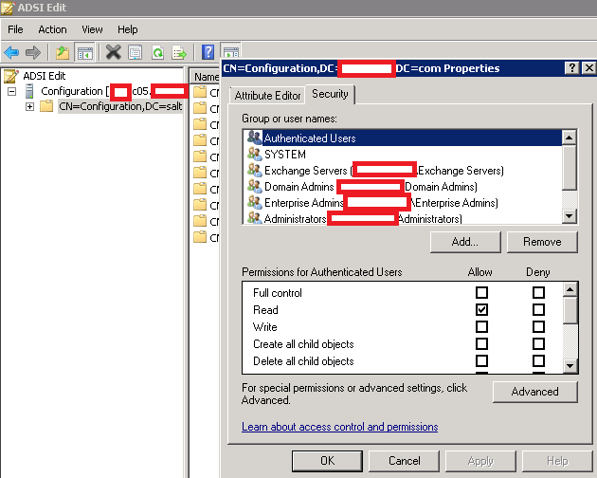Click the blue Help toolbar icon

click(208, 52)
